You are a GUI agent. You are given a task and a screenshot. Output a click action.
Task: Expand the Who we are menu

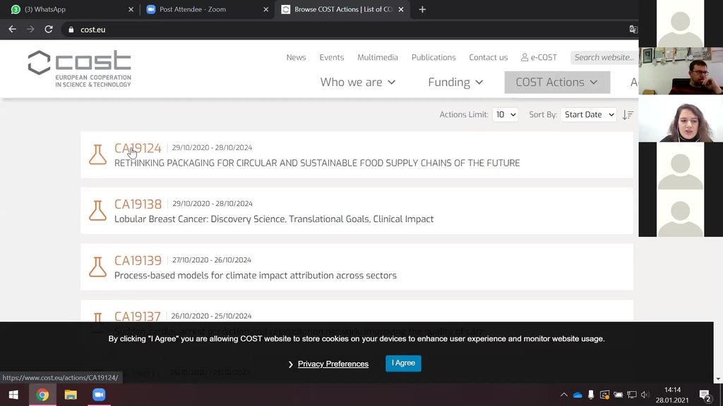(x=357, y=82)
